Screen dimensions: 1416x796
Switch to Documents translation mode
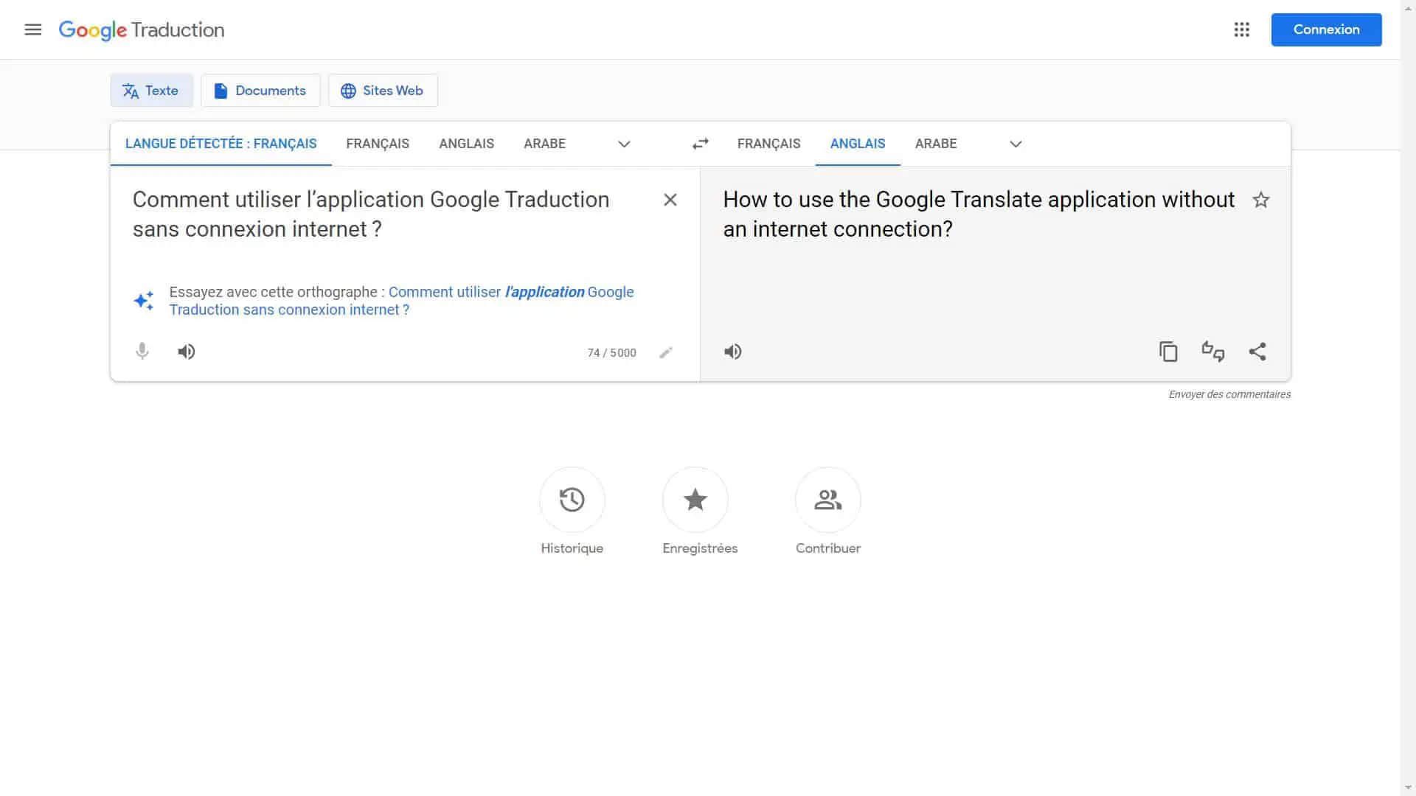260,91
